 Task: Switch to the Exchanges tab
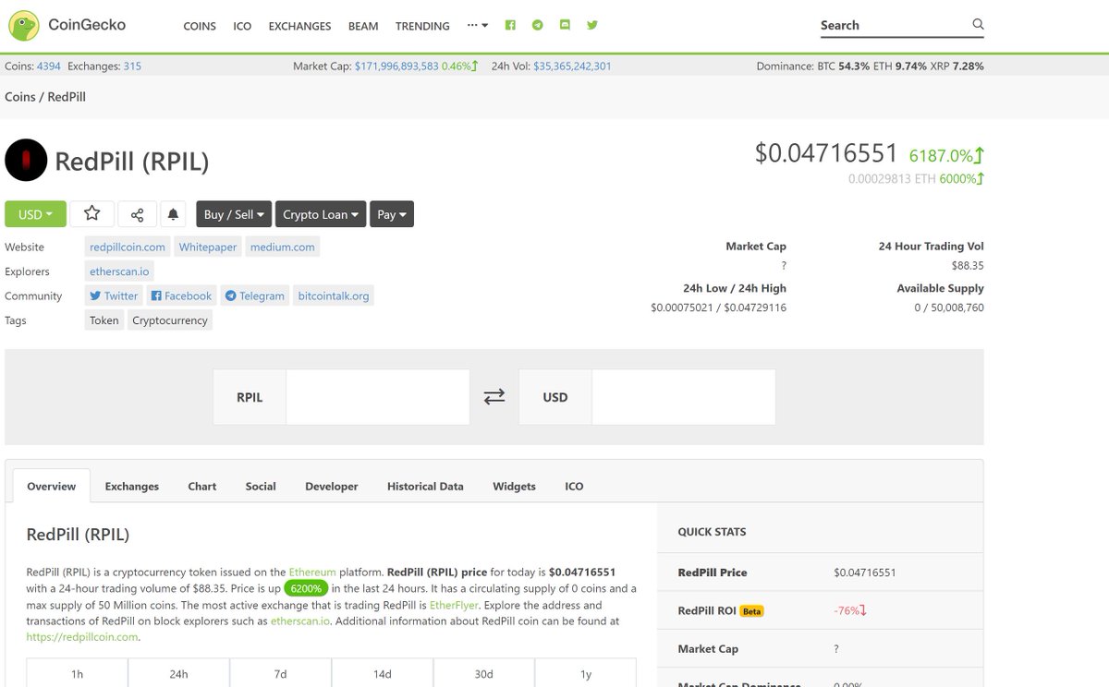click(x=132, y=486)
